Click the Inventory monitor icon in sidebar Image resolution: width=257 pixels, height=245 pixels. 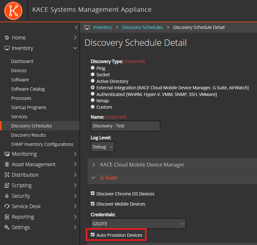7,48
